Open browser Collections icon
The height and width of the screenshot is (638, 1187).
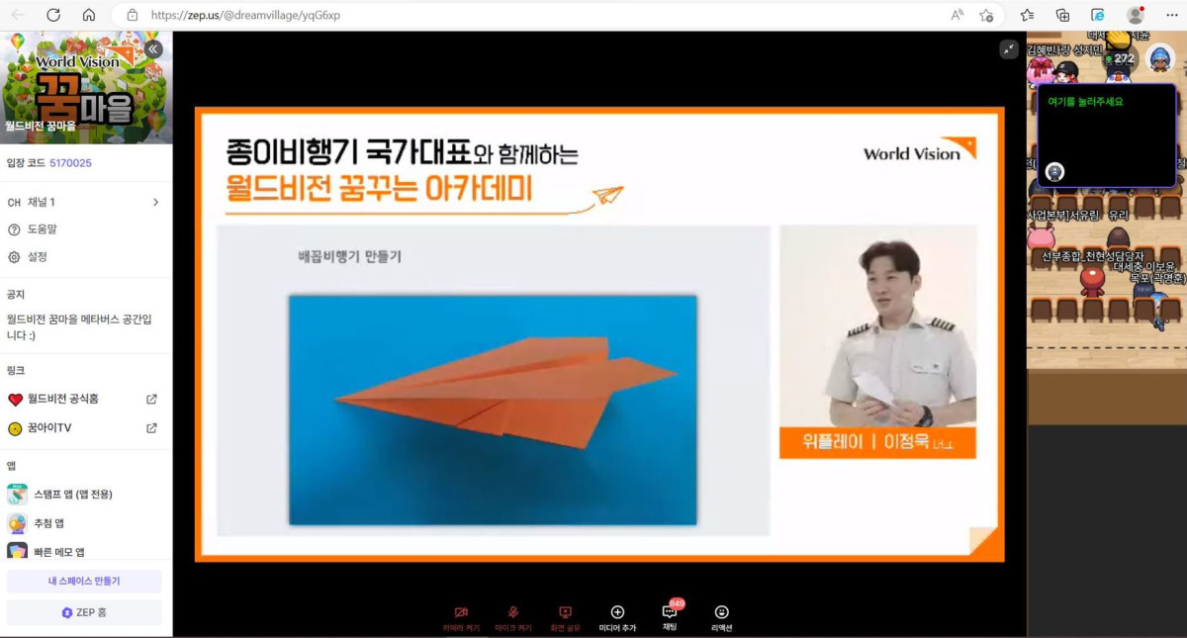click(x=1062, y=15)
